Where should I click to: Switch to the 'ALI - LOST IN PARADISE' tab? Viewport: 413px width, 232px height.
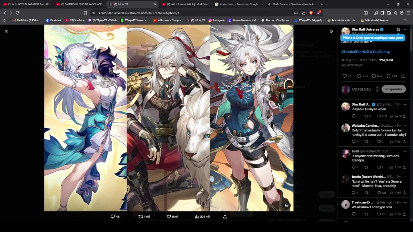pos(26,4)
